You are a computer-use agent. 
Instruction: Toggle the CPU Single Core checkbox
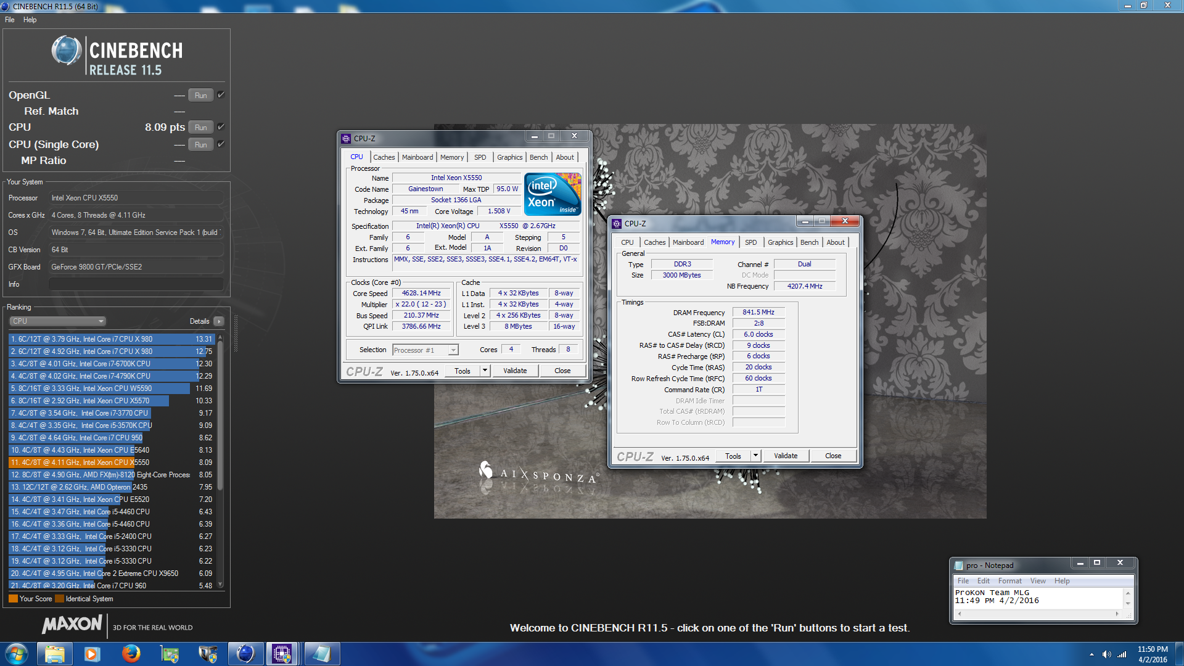[x=221, y=144]
